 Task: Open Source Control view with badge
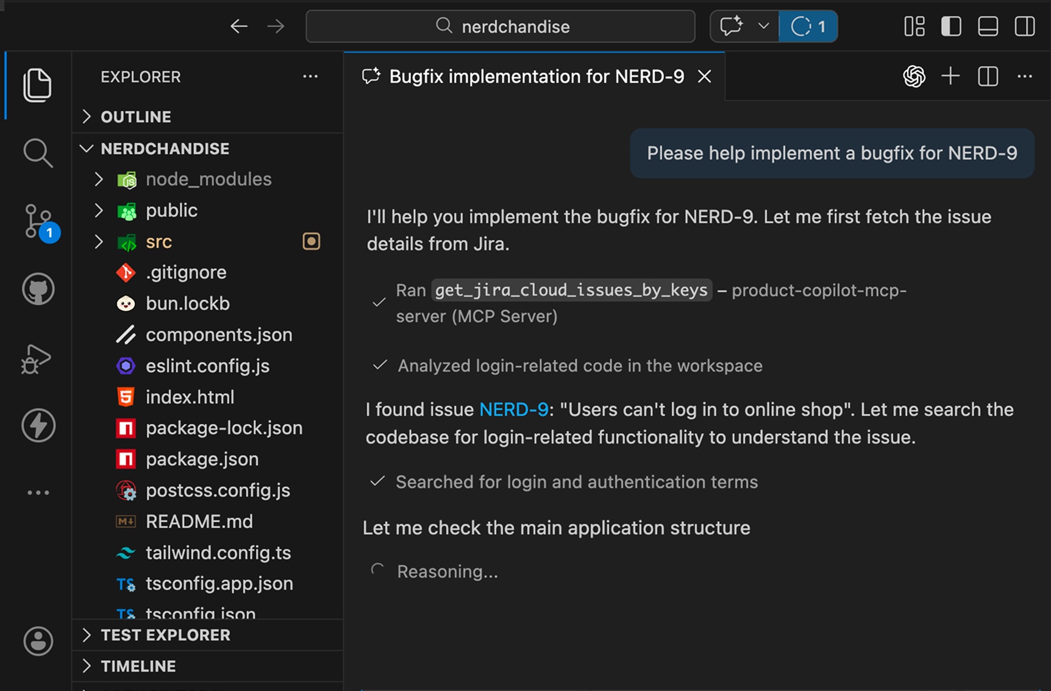(39, 222)
